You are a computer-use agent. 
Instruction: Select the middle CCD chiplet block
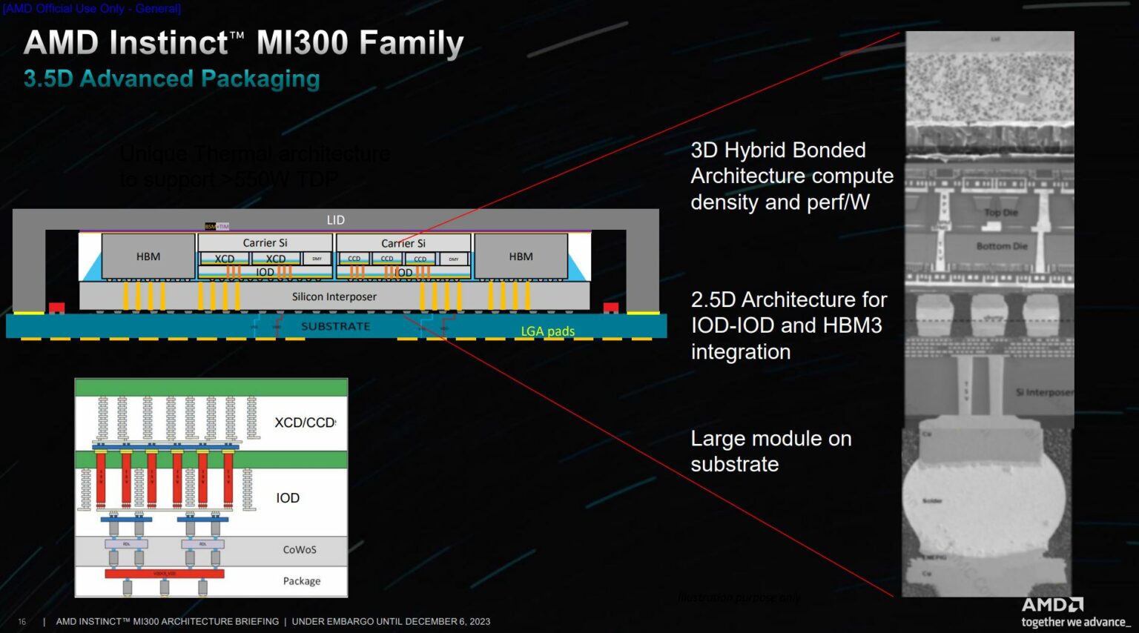[x=386, y=259]
